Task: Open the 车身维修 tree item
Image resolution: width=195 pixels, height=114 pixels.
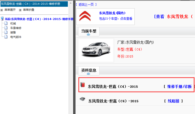Action: point(16,28)
